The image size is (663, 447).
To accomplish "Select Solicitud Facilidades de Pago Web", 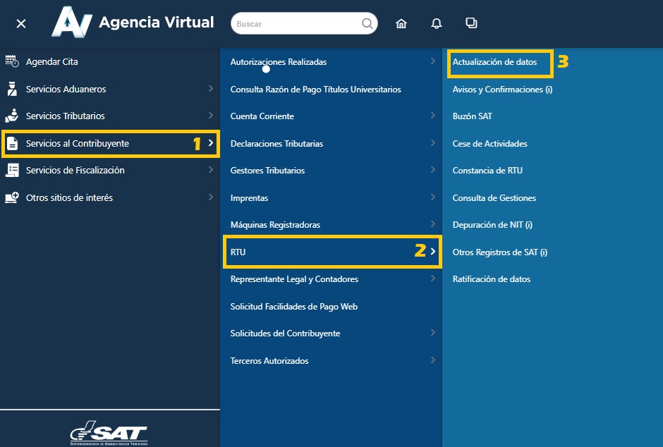I will pyautogui.click(x=293, y=307).
